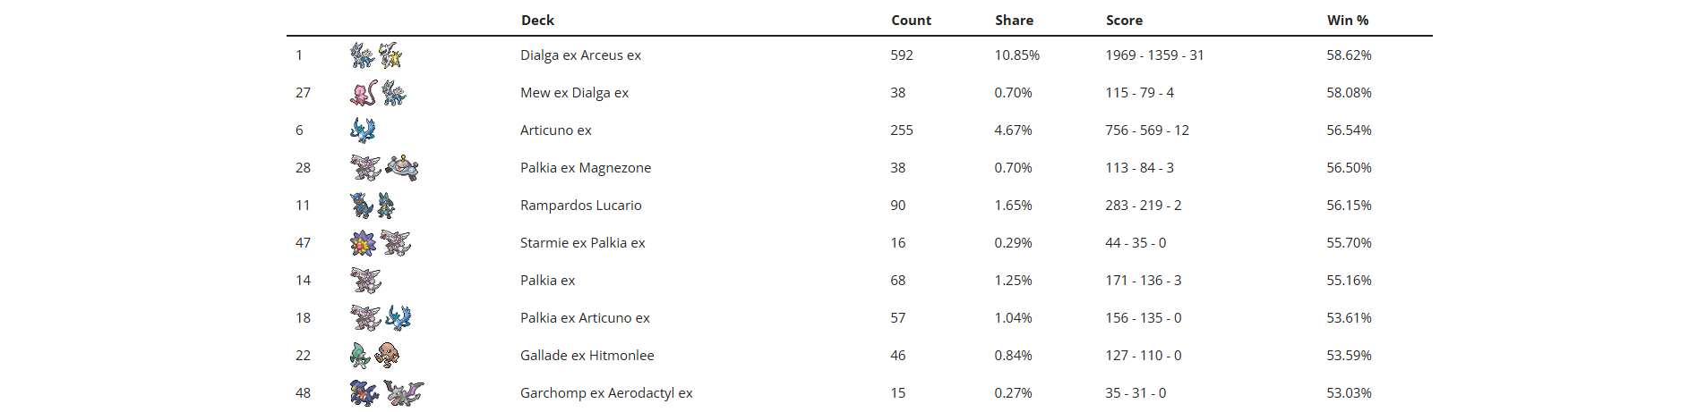Image resolution: width=1697 pixels, height=412 pixels.
Task: Click the Starmie and Palkia sprite icons
Action: point(381,243)
